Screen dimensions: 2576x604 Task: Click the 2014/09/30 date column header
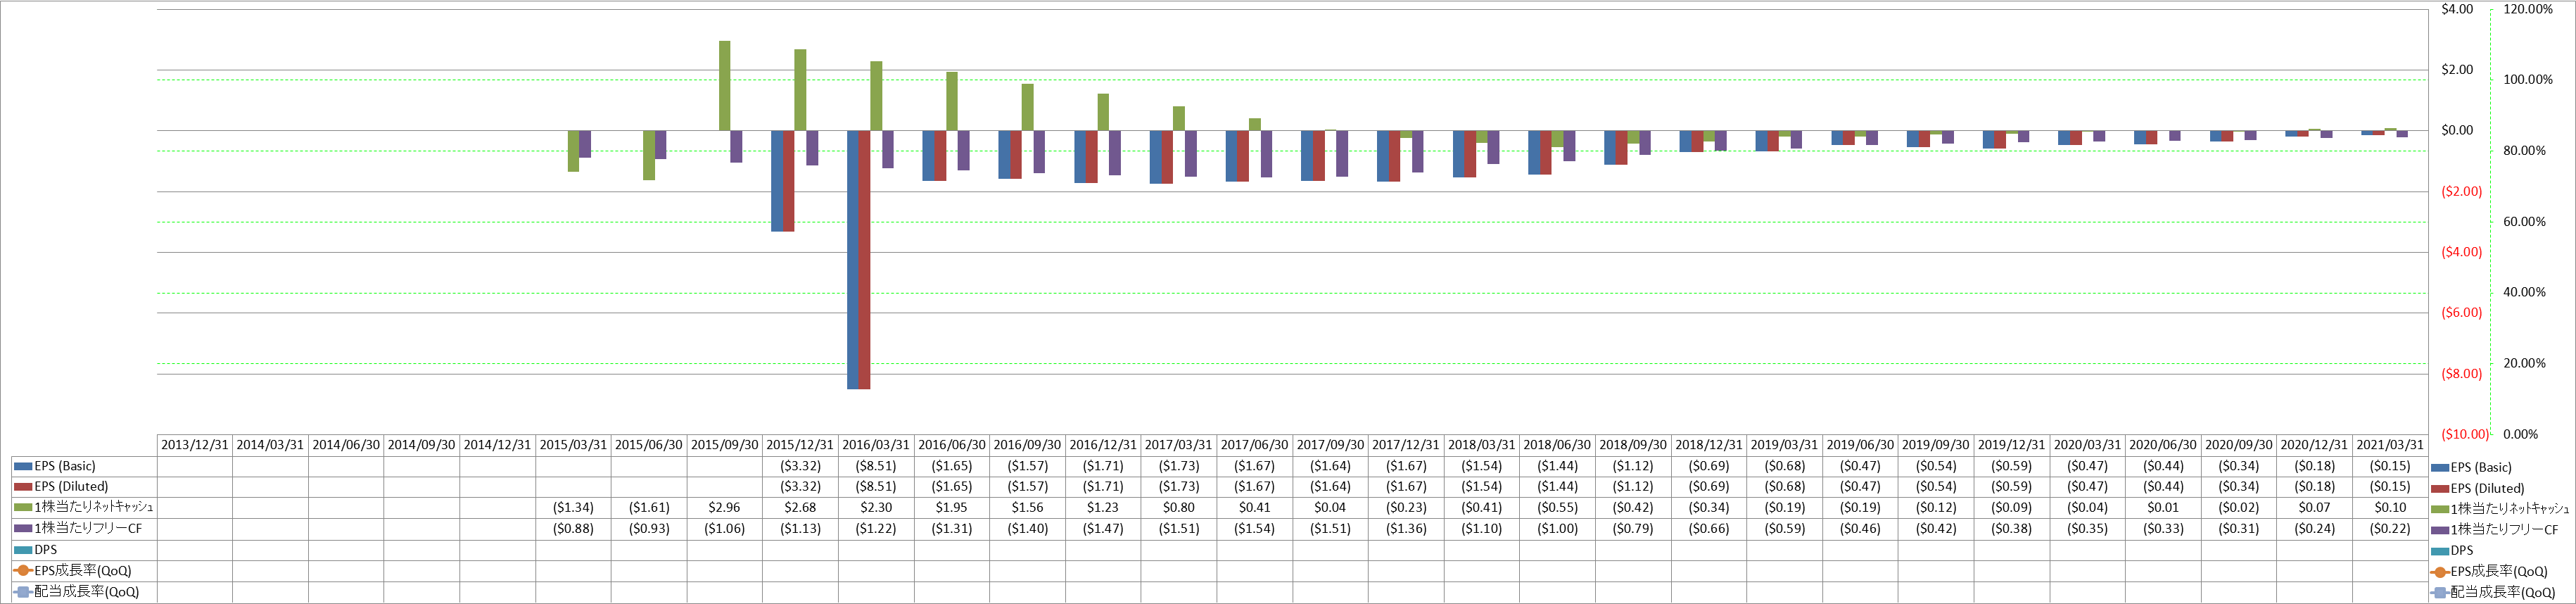[x=422, y=445]
